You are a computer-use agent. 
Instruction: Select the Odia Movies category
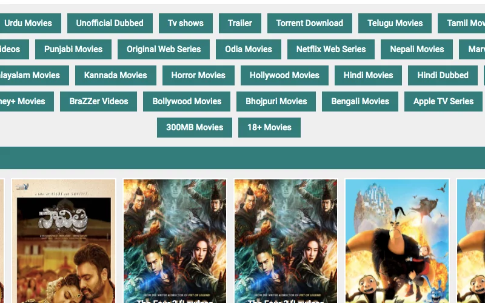pos(249,49)
